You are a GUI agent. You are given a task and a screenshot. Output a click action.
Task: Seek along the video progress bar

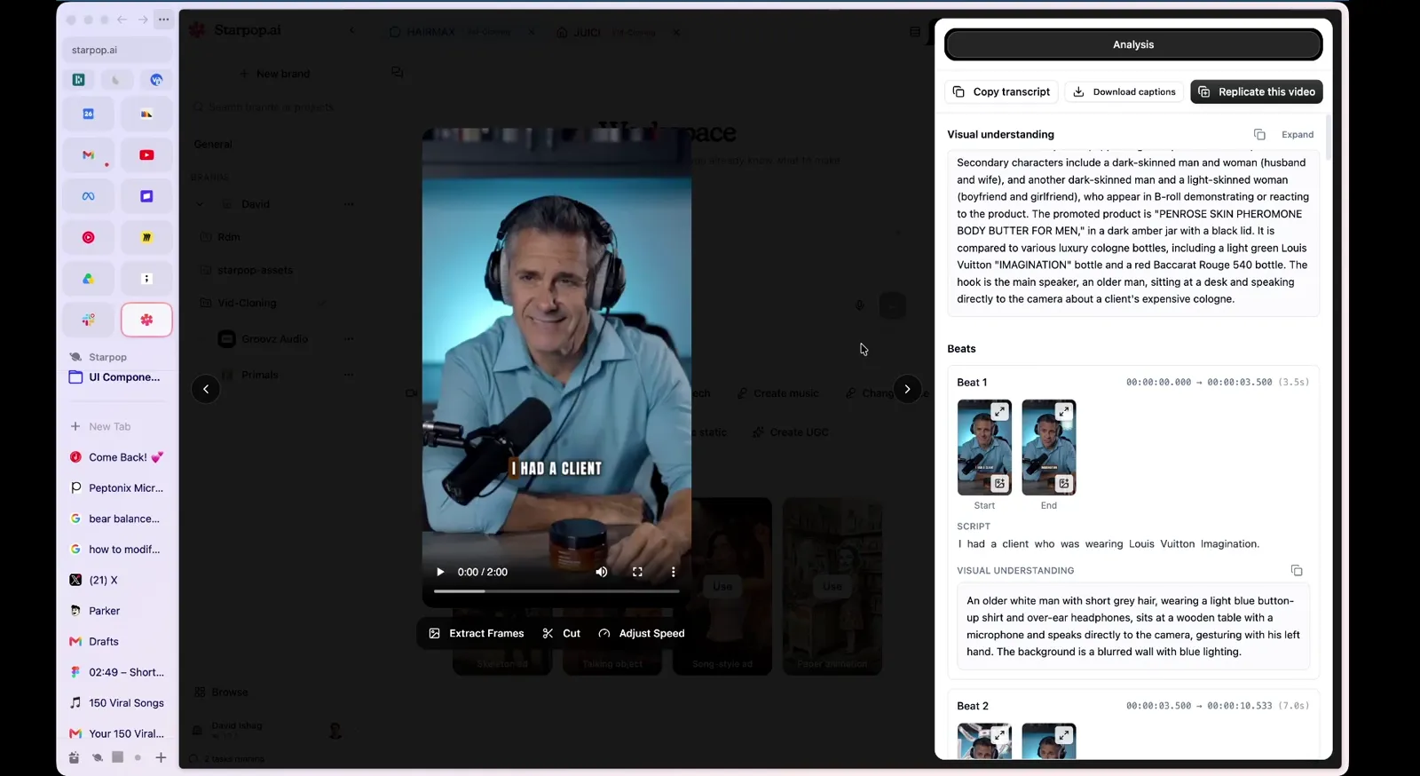pos(556,591)
